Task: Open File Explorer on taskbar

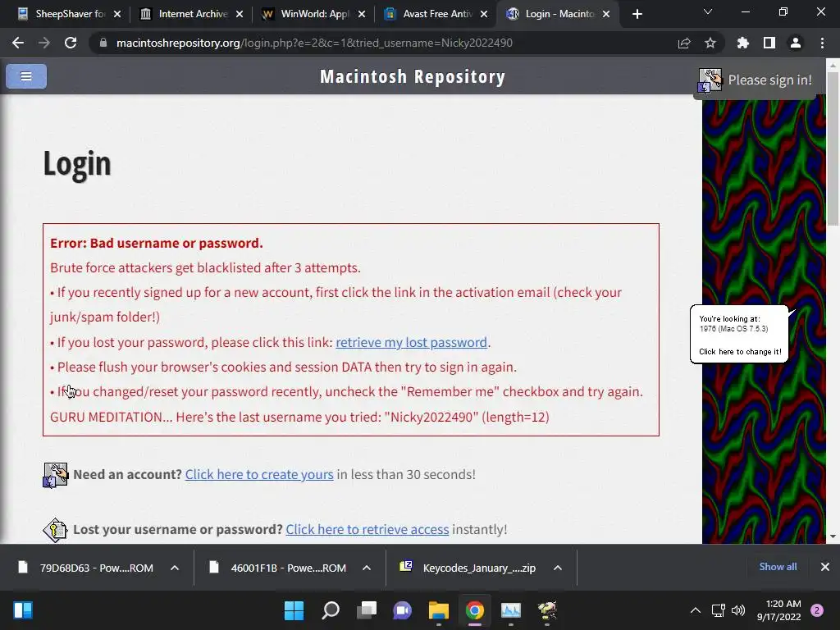Action: 439,610
